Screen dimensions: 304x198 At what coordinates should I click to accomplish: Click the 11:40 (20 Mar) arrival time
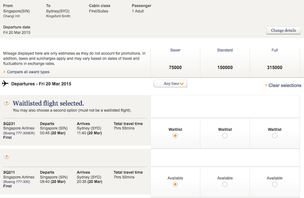[x=89, y=133]
